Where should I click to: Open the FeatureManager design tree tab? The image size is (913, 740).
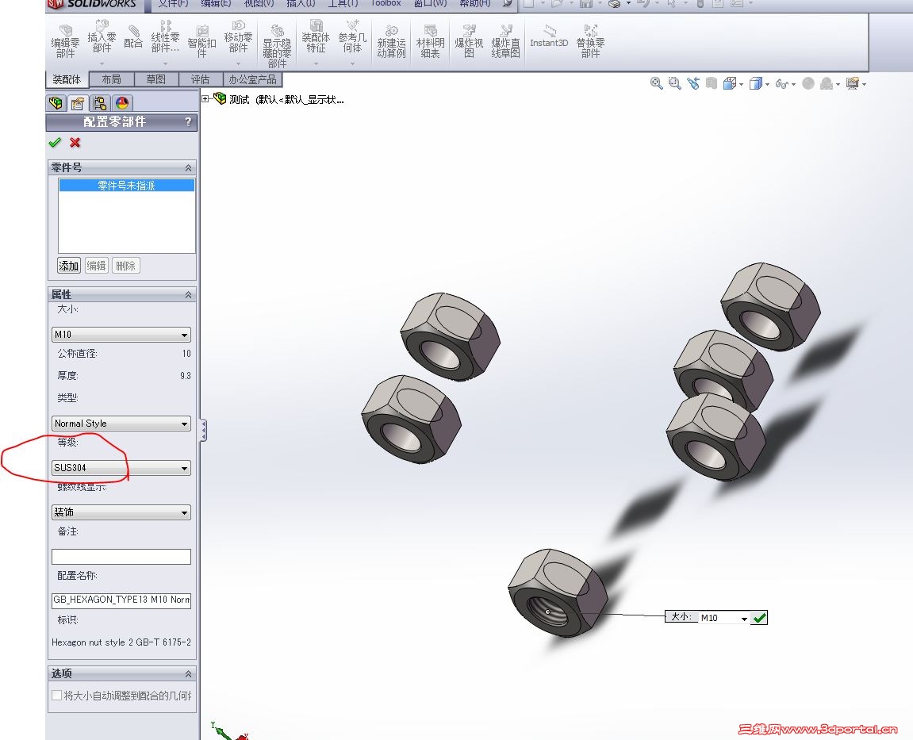click(x=56, y=103)
